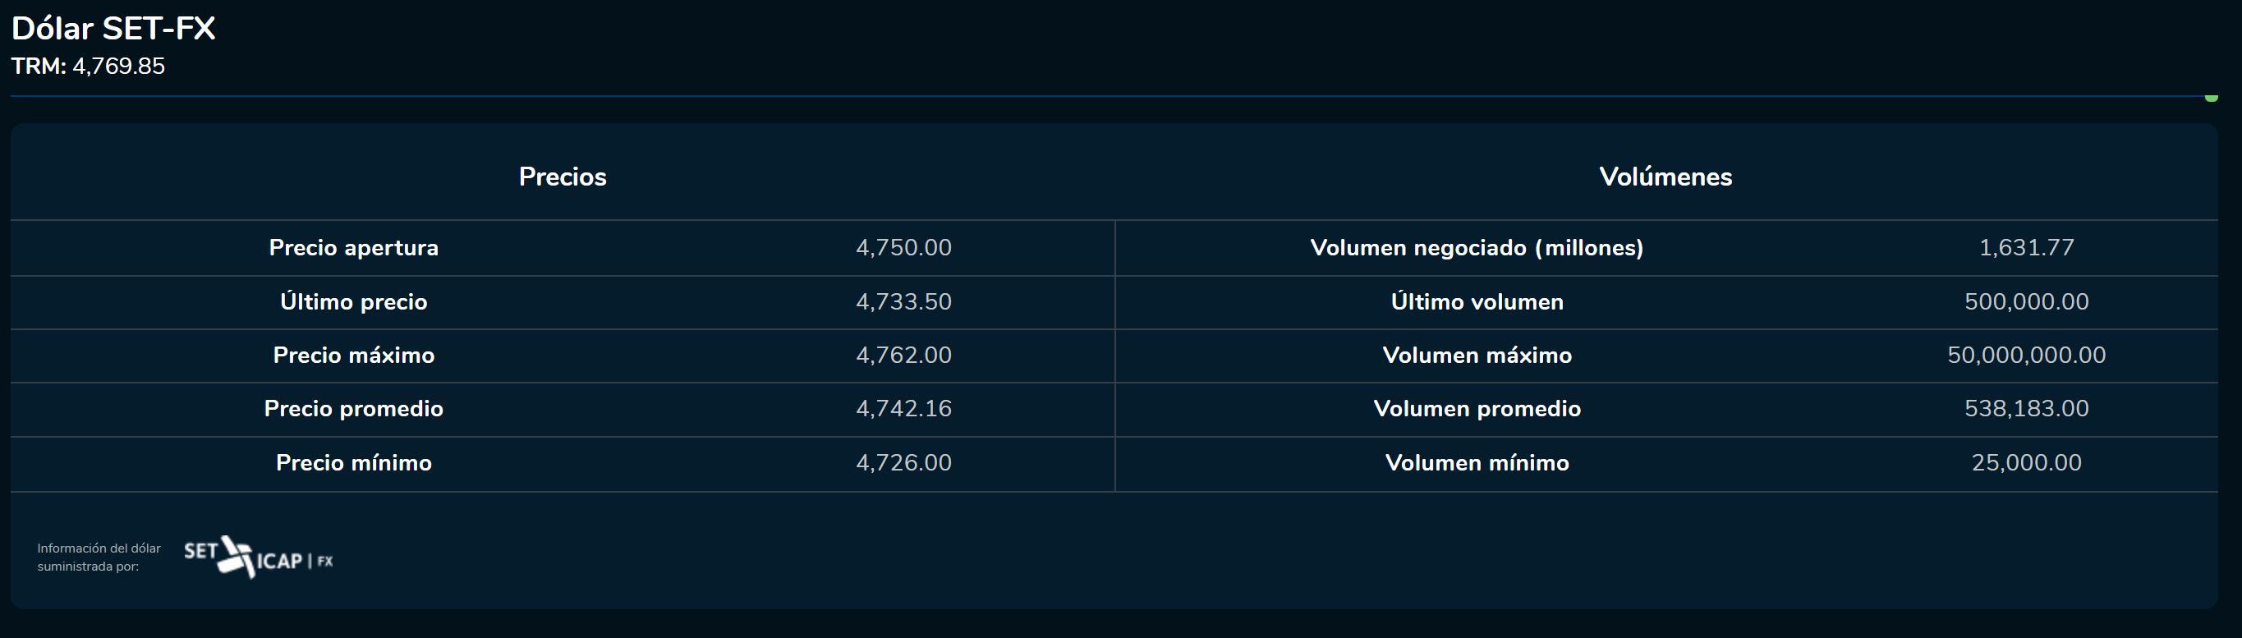Click the Precio mínimo label
Viewport: 2242px width, 638px height.
click(353, 462)
